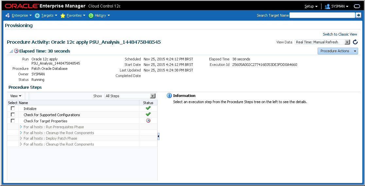Click the Procedure value Patch Oracle Database
Viewport: 365px width, 186px height.
point(49,69)
